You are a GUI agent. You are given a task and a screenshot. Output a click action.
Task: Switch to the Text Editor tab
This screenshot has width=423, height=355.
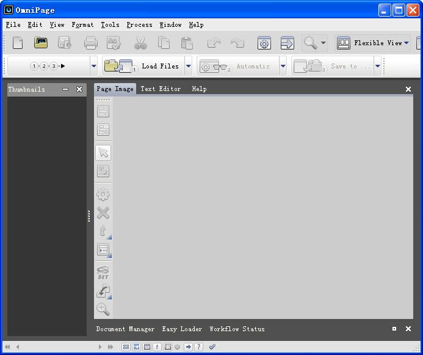pyautogui.click(x=161, y=89)
